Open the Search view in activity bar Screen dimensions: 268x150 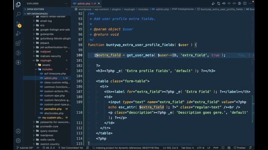pos(18,14)
